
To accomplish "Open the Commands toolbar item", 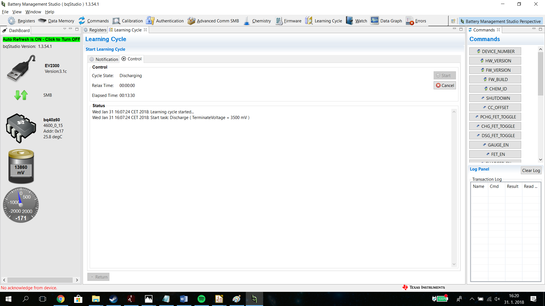I will (x=94, y=21).
